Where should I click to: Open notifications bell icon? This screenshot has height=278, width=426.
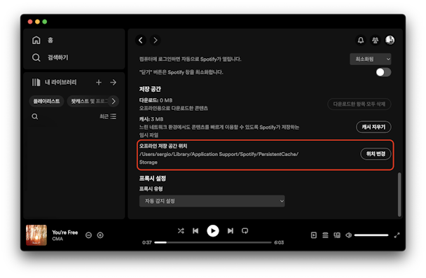[361, 40]
